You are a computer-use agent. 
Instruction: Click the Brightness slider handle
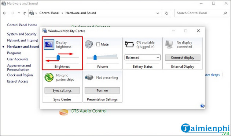58,57
